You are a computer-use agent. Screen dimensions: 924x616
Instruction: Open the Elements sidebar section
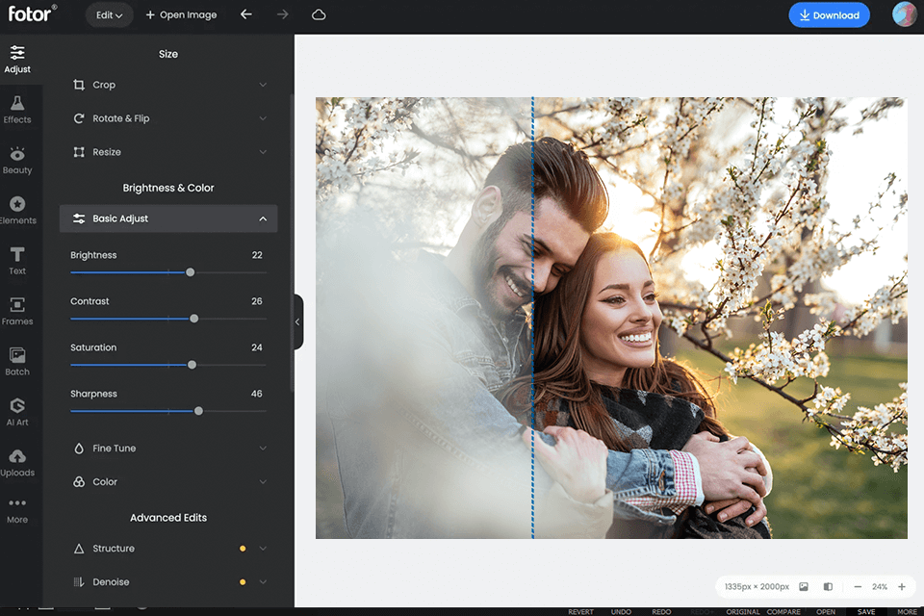[17, 210]
